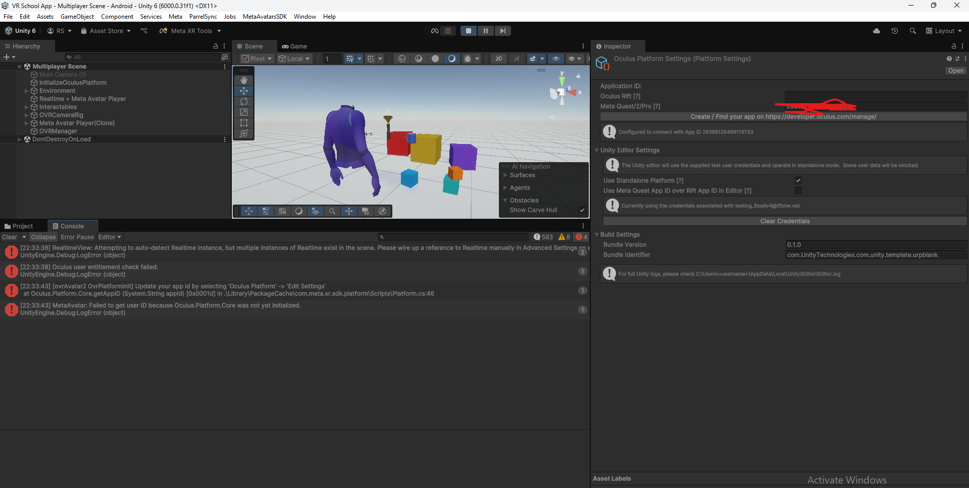Open the Pivot dropdown
This screenshot has height=488, width=969.
257,58
